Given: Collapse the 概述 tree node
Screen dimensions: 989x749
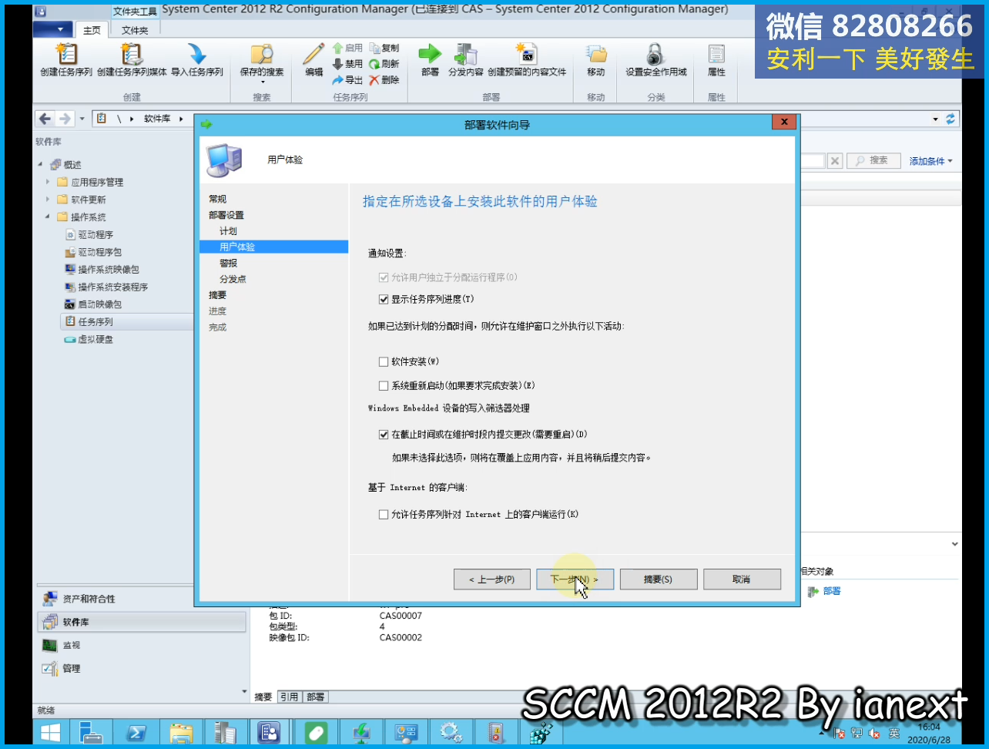Looking at the screenshot, I should pos(41,165).
